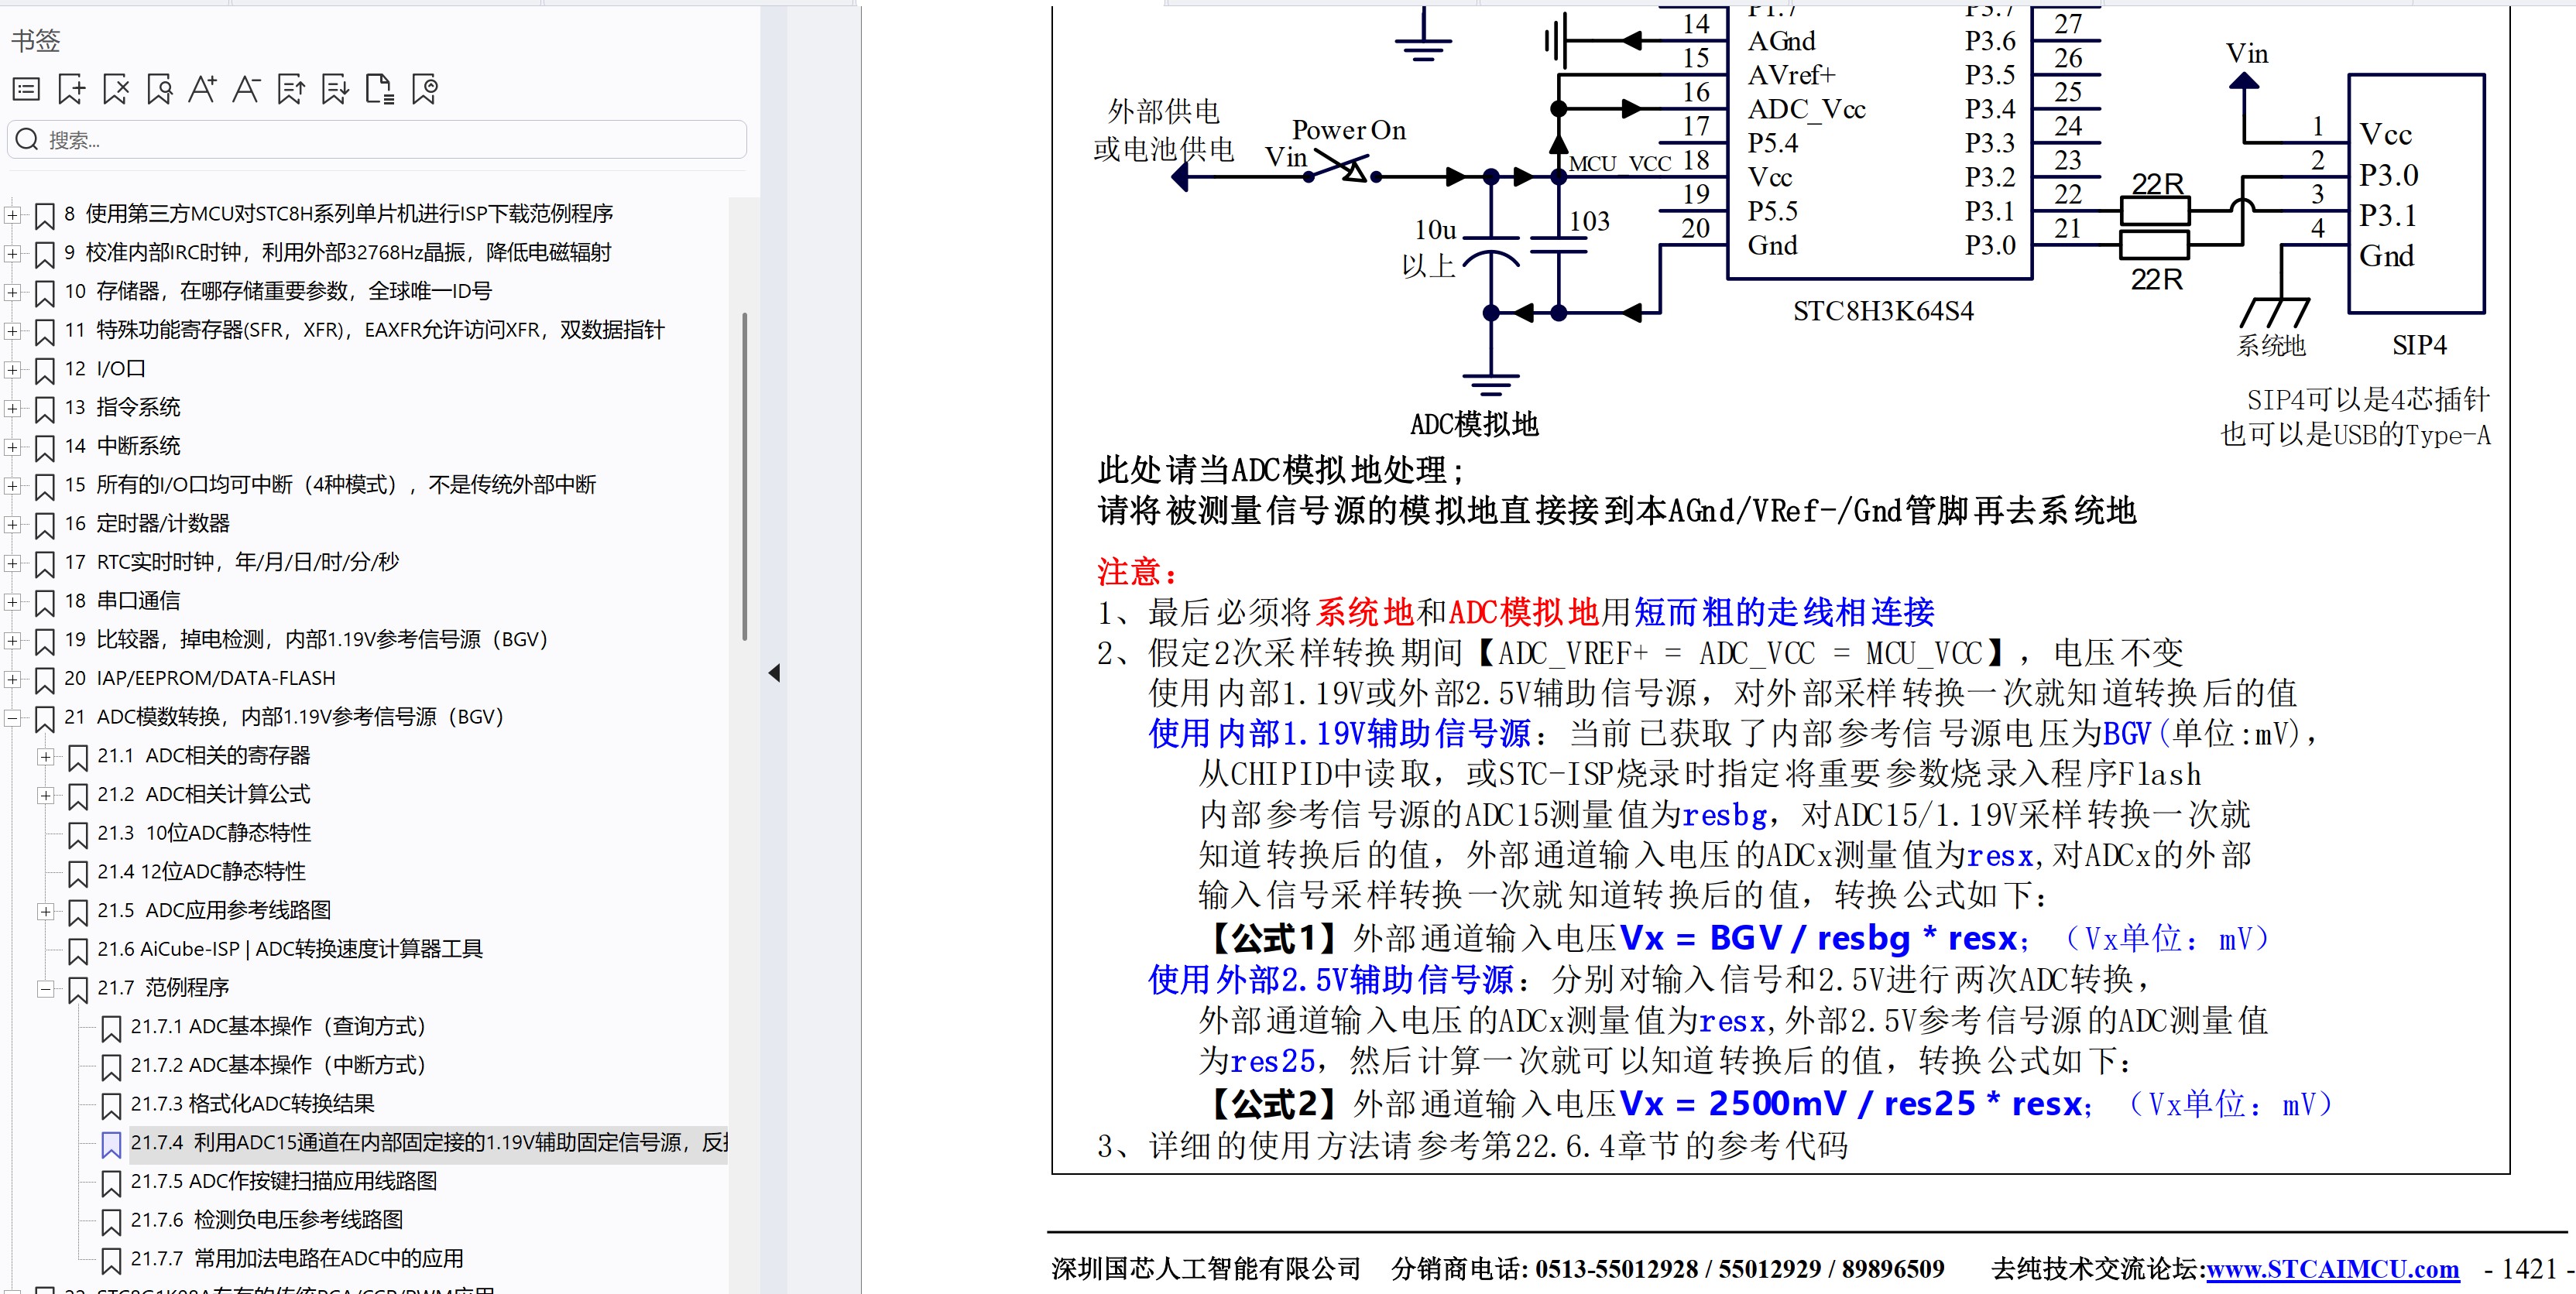Click the bookmark icon with circled caret
2576x1294 pixels.
click(x=425, y=90)
